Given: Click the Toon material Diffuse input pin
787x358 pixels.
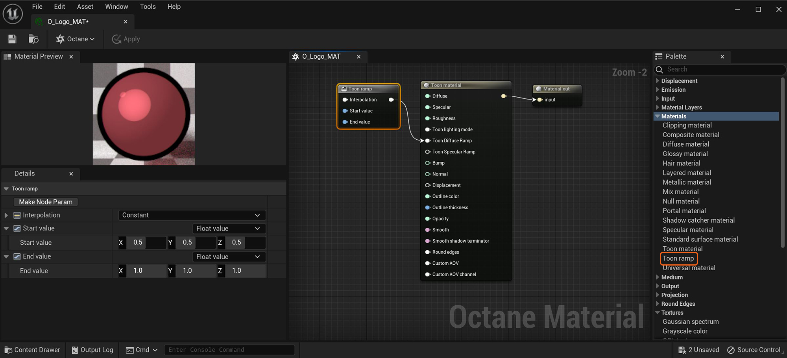Looking at the screenshot, I should click(x=427, y=96).
